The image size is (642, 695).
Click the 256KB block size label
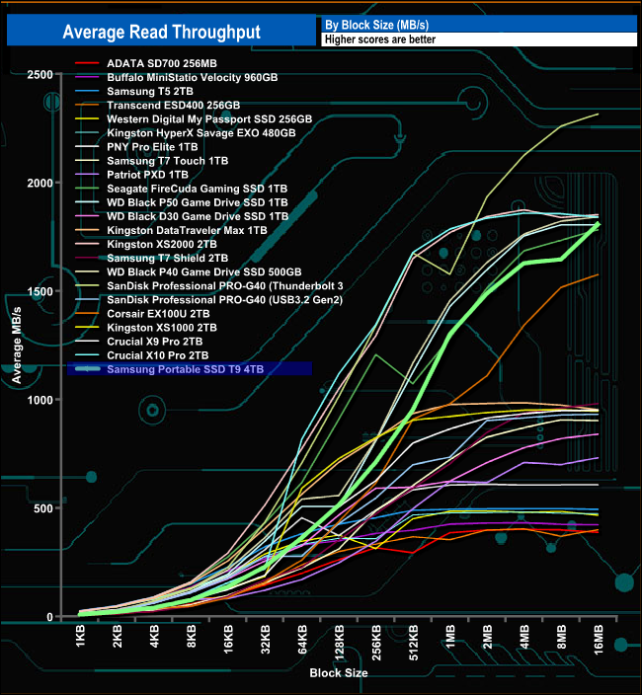[x=376, y=643]
